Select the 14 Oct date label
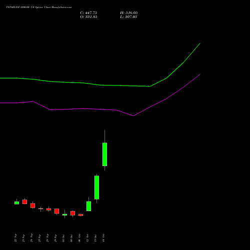Viewport: 250px width, 250px height. pyautogui.click(x=103, y=238)
